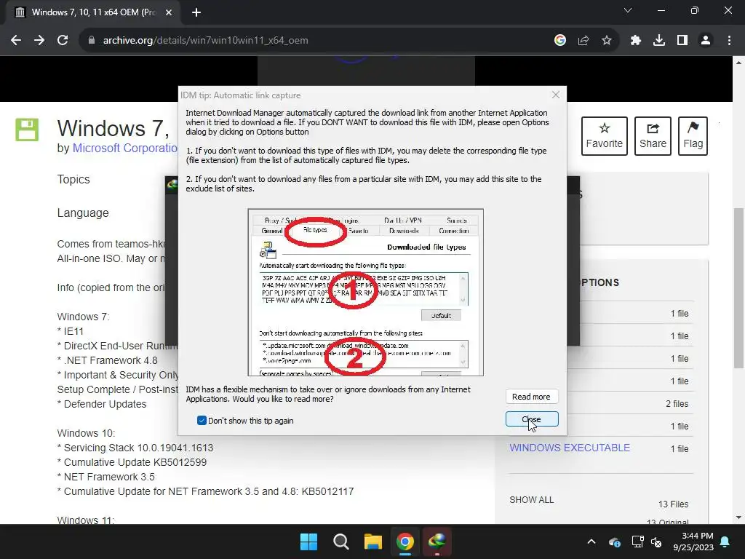Click the Google icon in address bar
Screen dimensions: 745x559
(x=560, y=41)
